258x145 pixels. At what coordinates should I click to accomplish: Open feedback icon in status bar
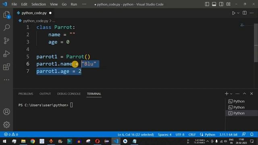point(243,134)
